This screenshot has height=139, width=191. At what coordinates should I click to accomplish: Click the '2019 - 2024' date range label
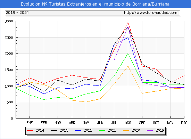tap(17, 13)
